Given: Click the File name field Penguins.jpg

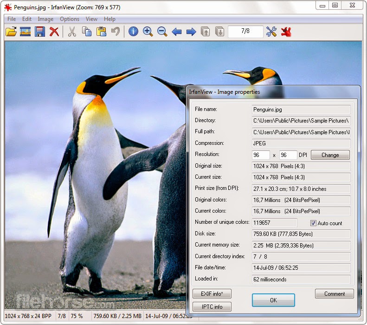Looking at the screenshot, I should click(301, 110).
